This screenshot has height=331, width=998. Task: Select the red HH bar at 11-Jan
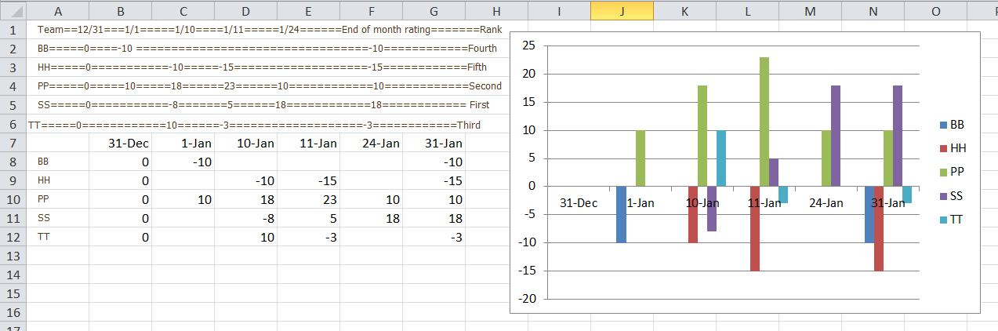coord(755,228)
